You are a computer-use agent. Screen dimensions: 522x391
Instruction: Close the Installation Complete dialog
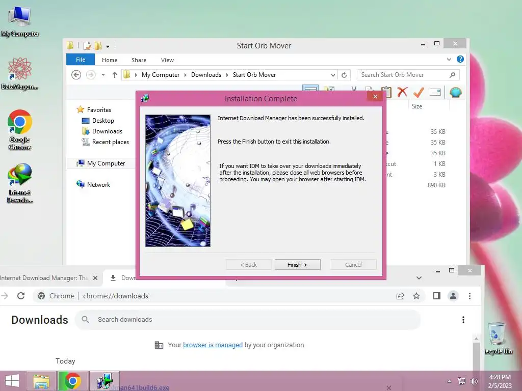(x=375, y=96)
